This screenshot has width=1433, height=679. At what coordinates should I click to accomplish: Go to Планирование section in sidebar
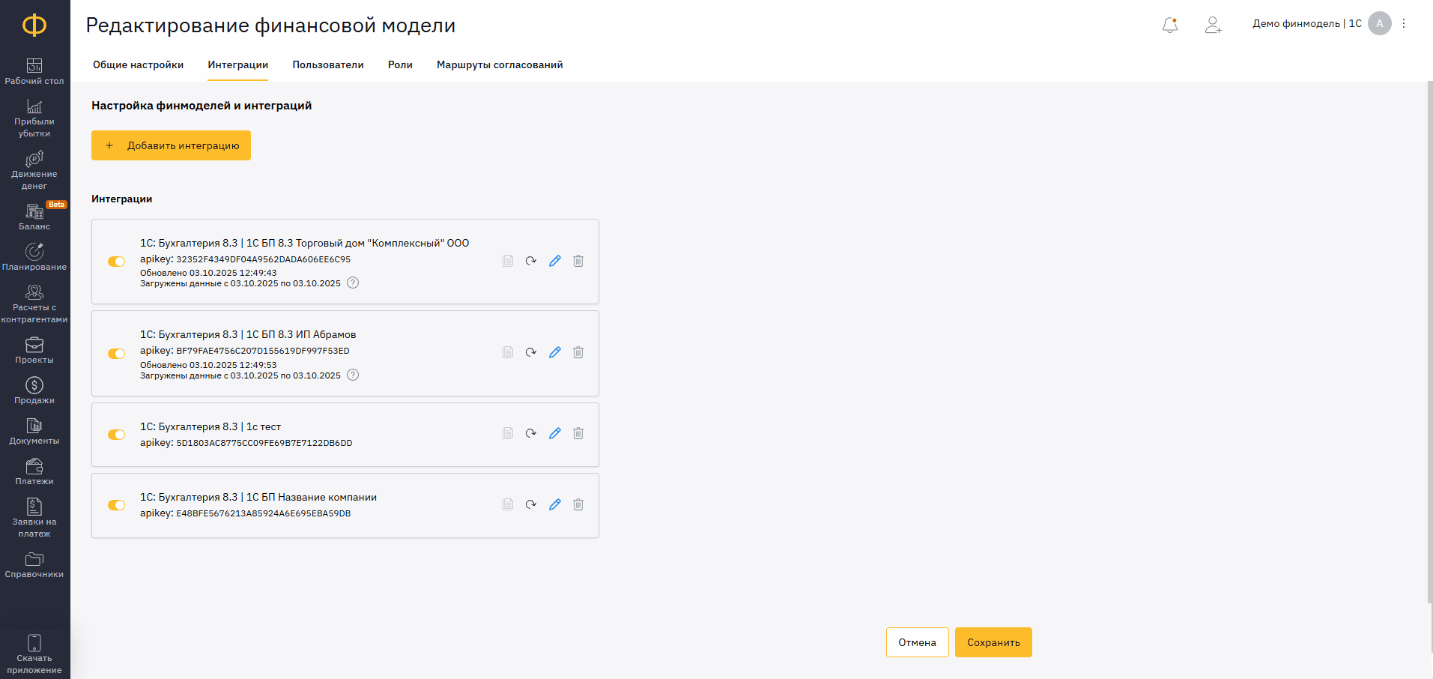pos(34,256)
